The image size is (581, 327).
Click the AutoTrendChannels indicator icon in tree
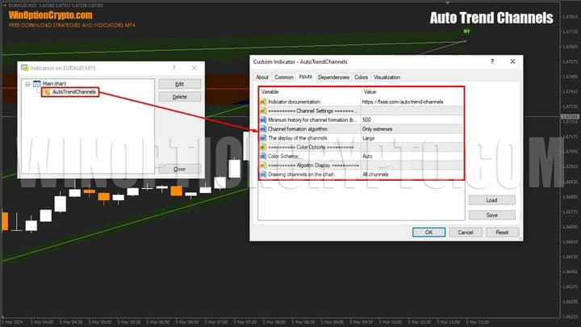(46, 92)
